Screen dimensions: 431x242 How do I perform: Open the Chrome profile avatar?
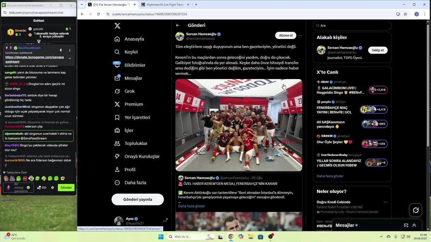[x=417, y=14]
